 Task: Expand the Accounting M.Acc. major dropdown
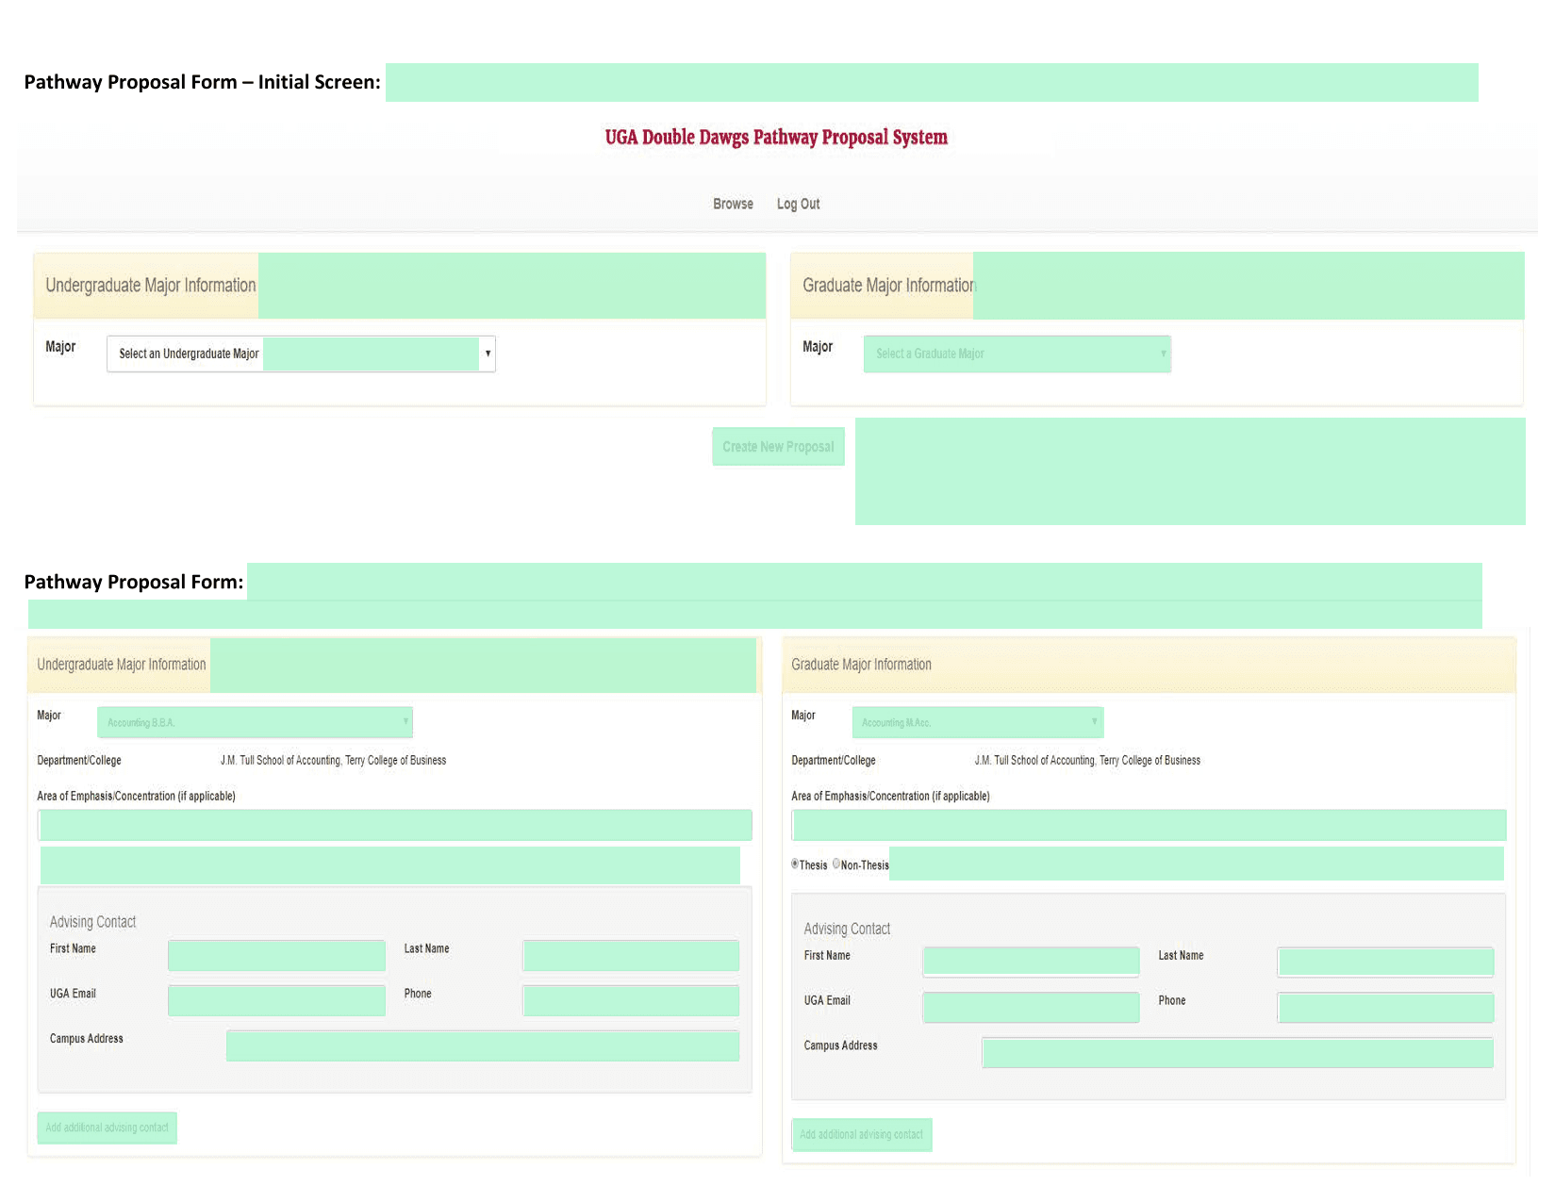[x=977, y=722]
